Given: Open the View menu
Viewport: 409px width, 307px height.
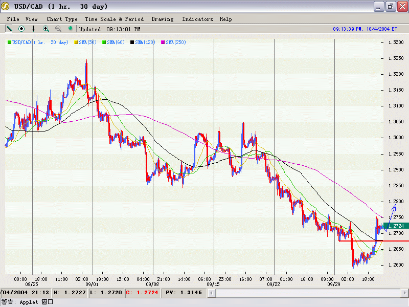Looking at the screenshot, I should coord(32,19).
